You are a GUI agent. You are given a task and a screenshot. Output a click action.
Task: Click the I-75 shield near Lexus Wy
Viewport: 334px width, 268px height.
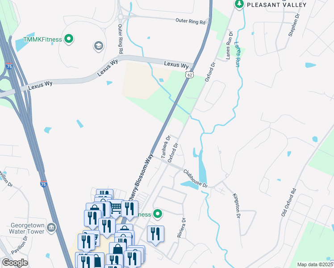[x=9, y=66]
